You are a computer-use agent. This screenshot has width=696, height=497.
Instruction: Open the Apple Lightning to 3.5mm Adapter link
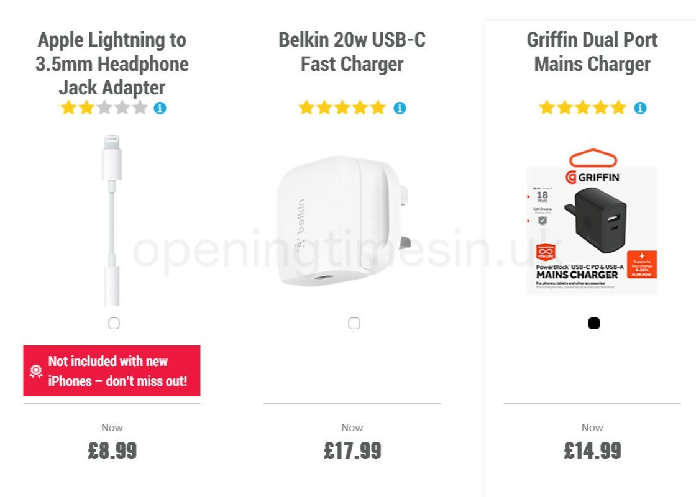[x=112, y=63]
